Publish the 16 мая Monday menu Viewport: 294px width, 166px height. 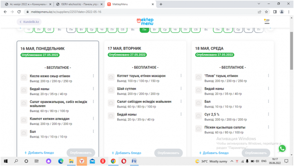click(81, 153)
